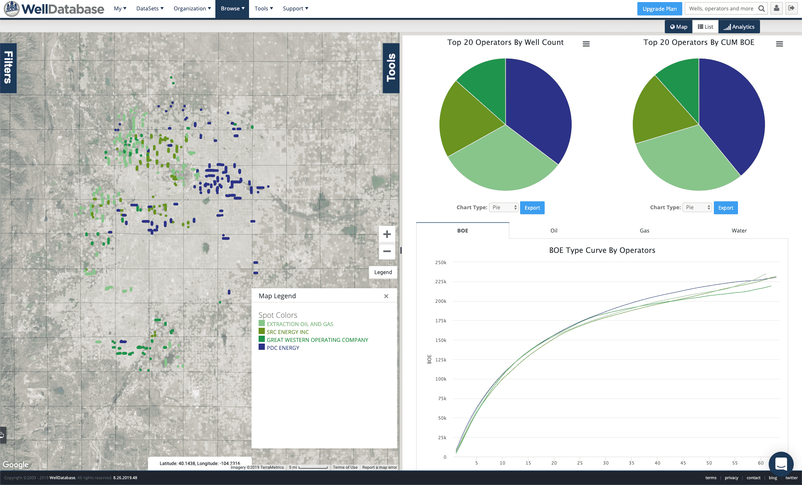Image resolution: width=802 pixels, height=485 pixels.
Task: Open the chat support bubble
Action: click(781, 464)
